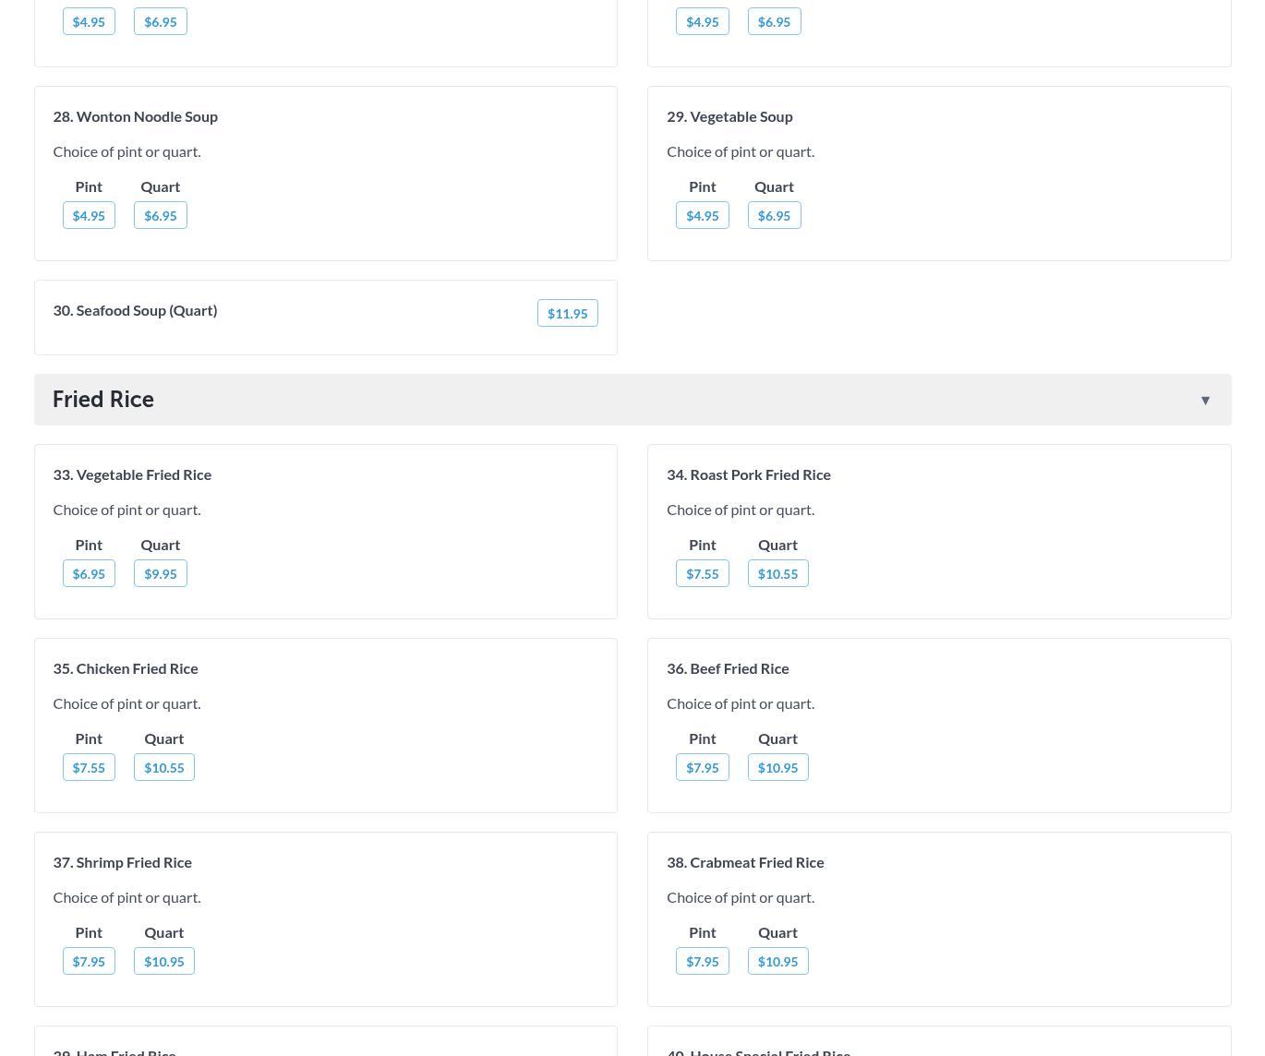The image size is (1265, 1056).
Task: Pick Quart $6.95 for Vegetable Soup
Action: (x=774, y=216)
